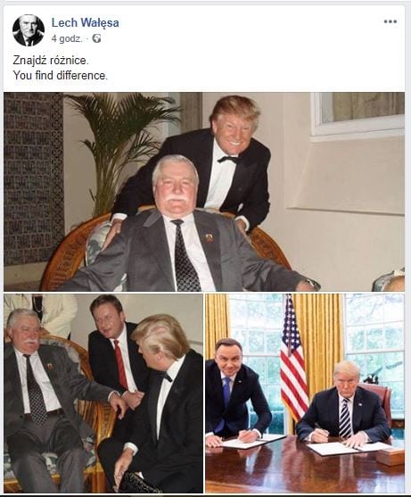
Task: Select the "Znajdź różnice." post text
Action: (51, 60)
